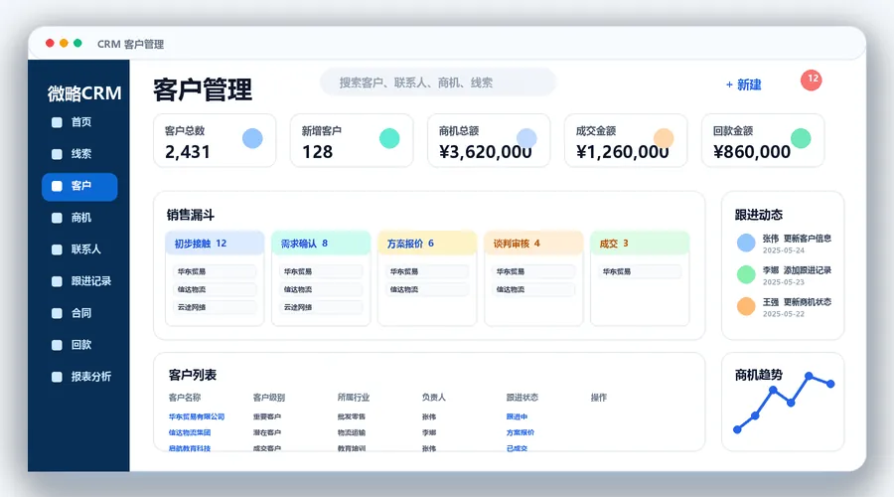Click the first point of 商机趋势 line
This screenshot has width=894, height=497.
[x=737, y=429]
